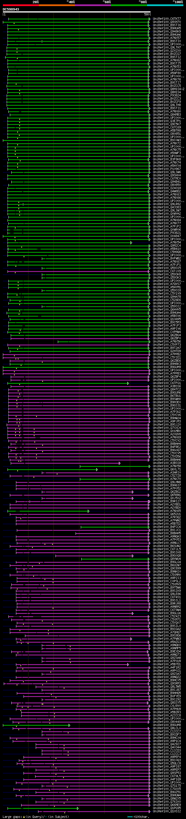Viewport: 186px width, 819px height.
Task: Select hit UniRef100_Q9LTH7
Action: coord(167,48)
